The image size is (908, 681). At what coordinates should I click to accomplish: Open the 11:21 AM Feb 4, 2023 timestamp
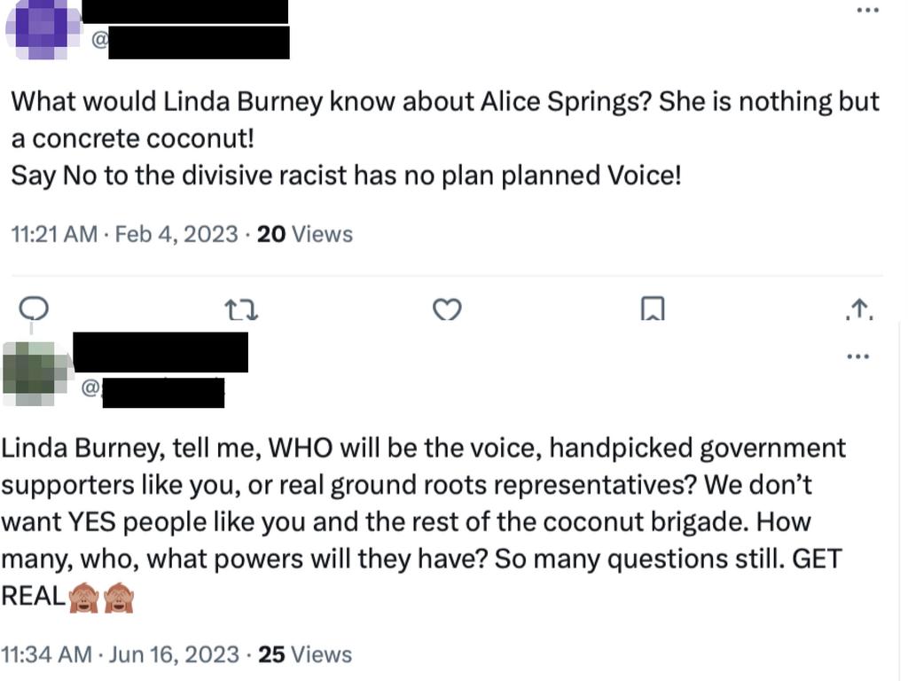coord(124,234)
